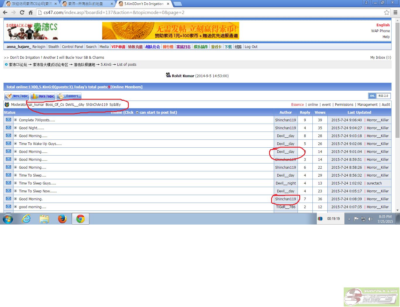
Task: Click the browser home icon
Action: pyautogui.click(x=30, y=13)
